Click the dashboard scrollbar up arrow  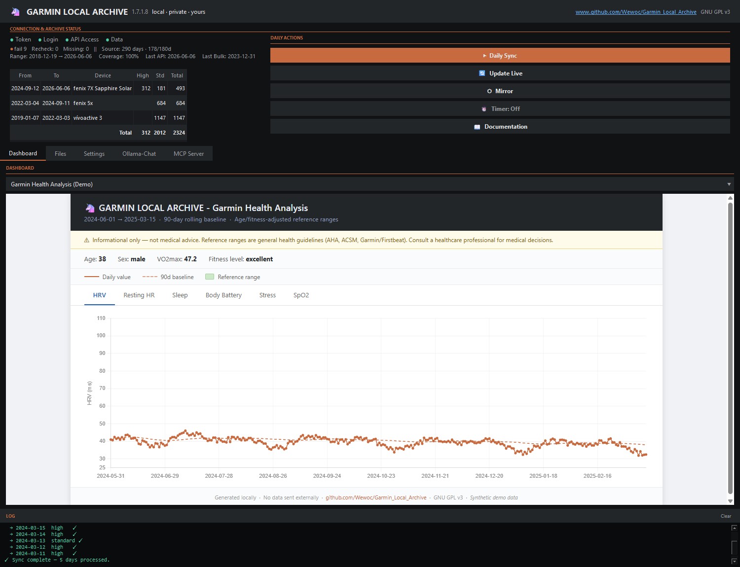coord(731,198)
